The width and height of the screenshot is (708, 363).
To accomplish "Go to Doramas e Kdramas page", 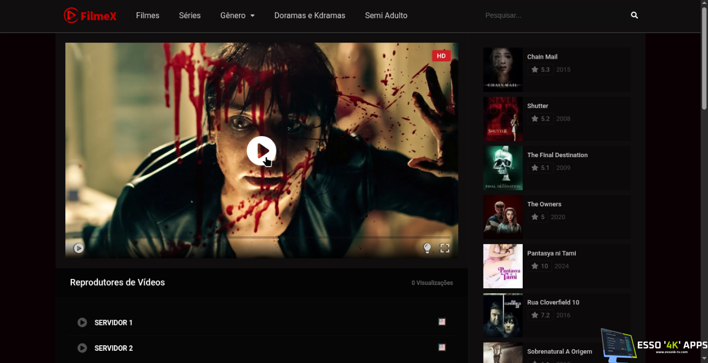I will point(310,15).
